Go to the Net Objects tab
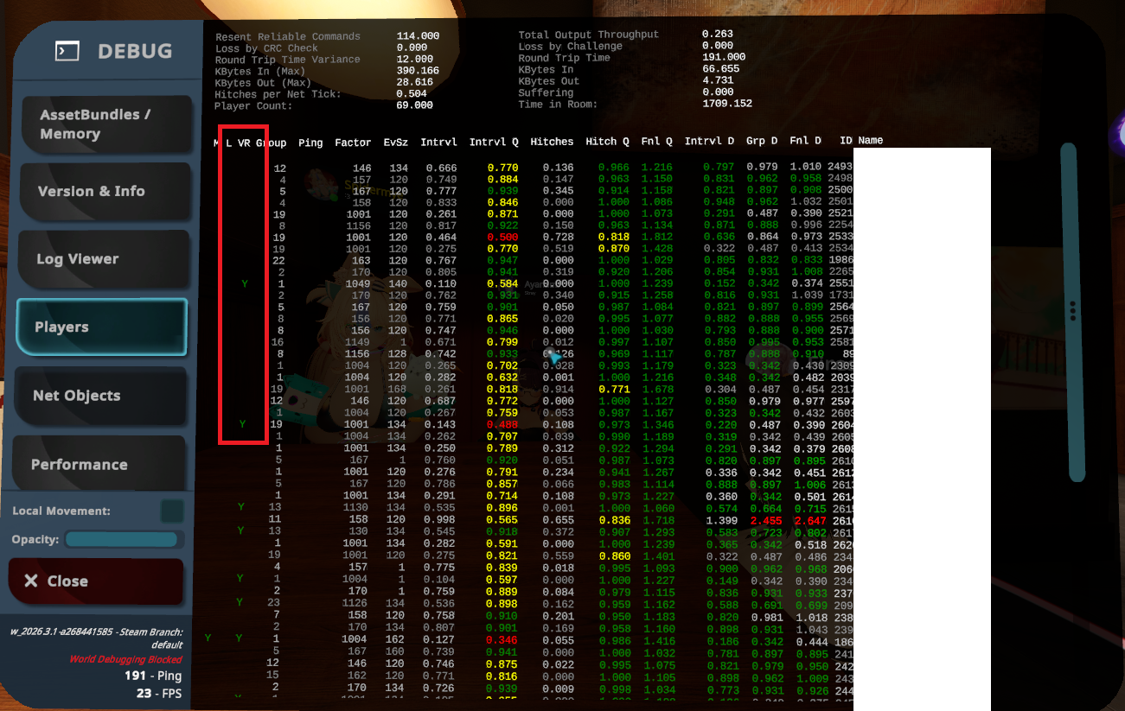This screenshot has width=1125, height=711. [102, 396]
